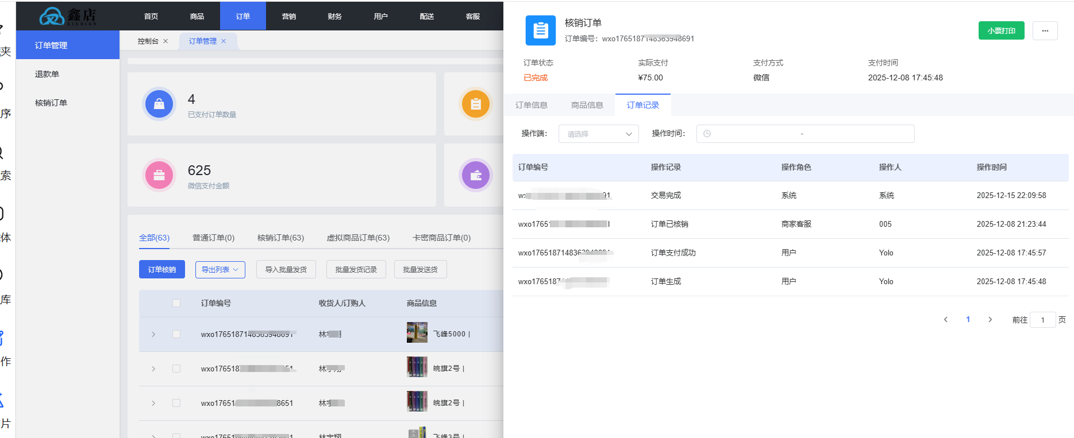
Task: Check the box for the 飞峰5000 order row
Action: click(x=176, y=334)
